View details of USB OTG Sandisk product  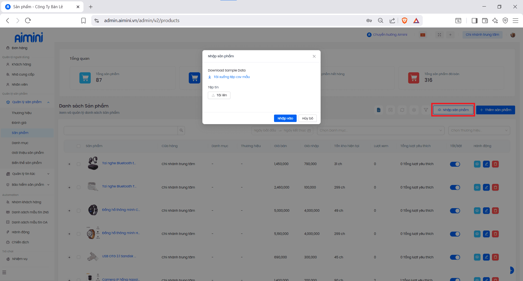point(477,257)
